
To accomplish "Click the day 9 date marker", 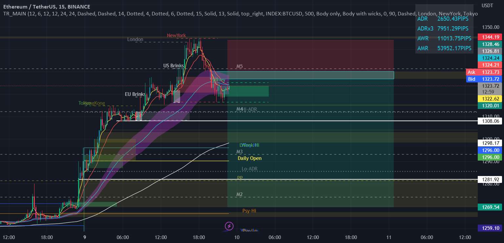I will tap(85, 237).
